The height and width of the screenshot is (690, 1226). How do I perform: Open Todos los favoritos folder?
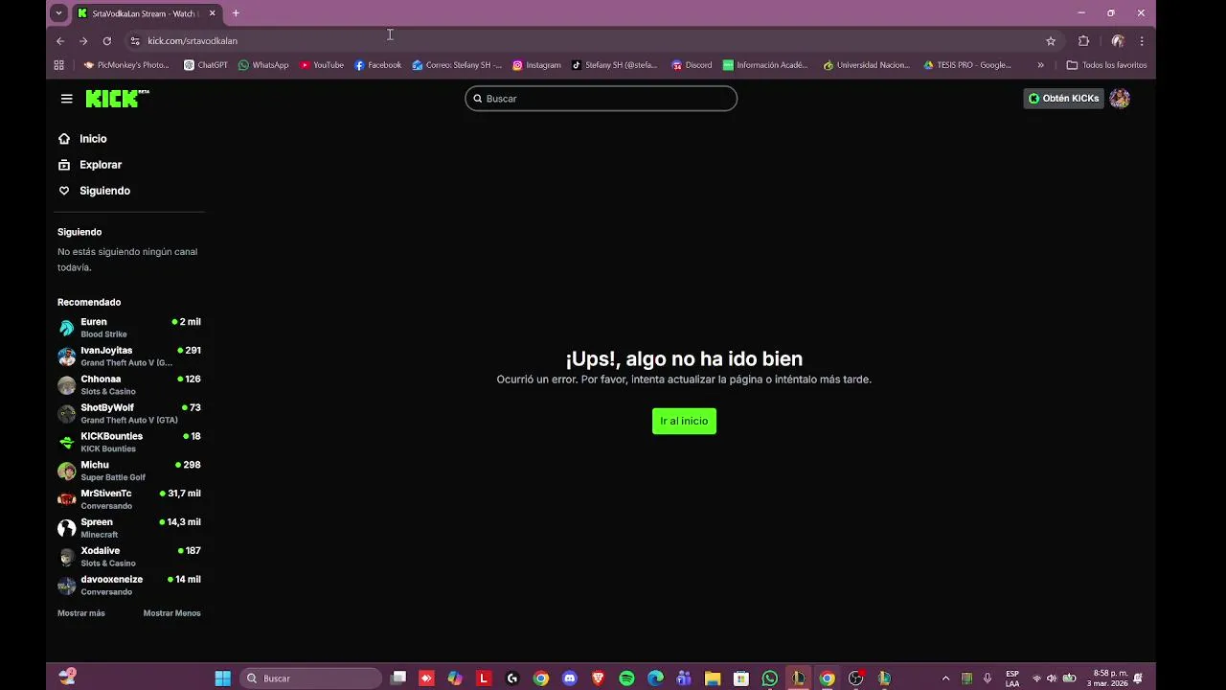(1106, 65)
